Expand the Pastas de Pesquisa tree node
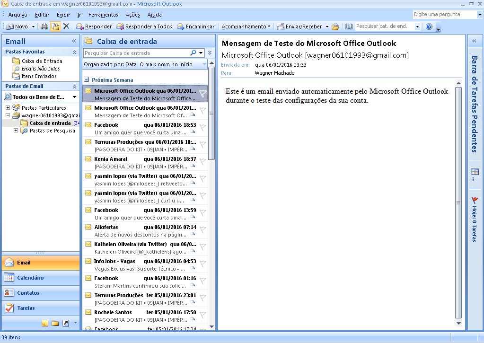 point(16,130)
